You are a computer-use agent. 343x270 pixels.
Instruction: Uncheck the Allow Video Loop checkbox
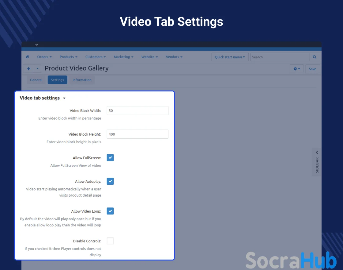coord(110,211)
